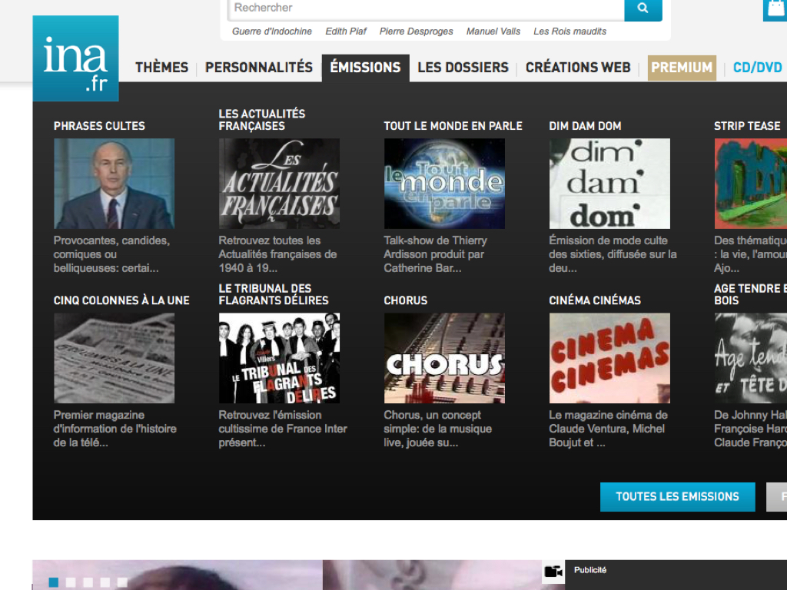The image size is (787, 590).
Task: Open the Strip Tease thumbnail
Action: click(750, 184)
